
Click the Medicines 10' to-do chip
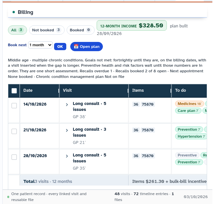pos(190,104)
